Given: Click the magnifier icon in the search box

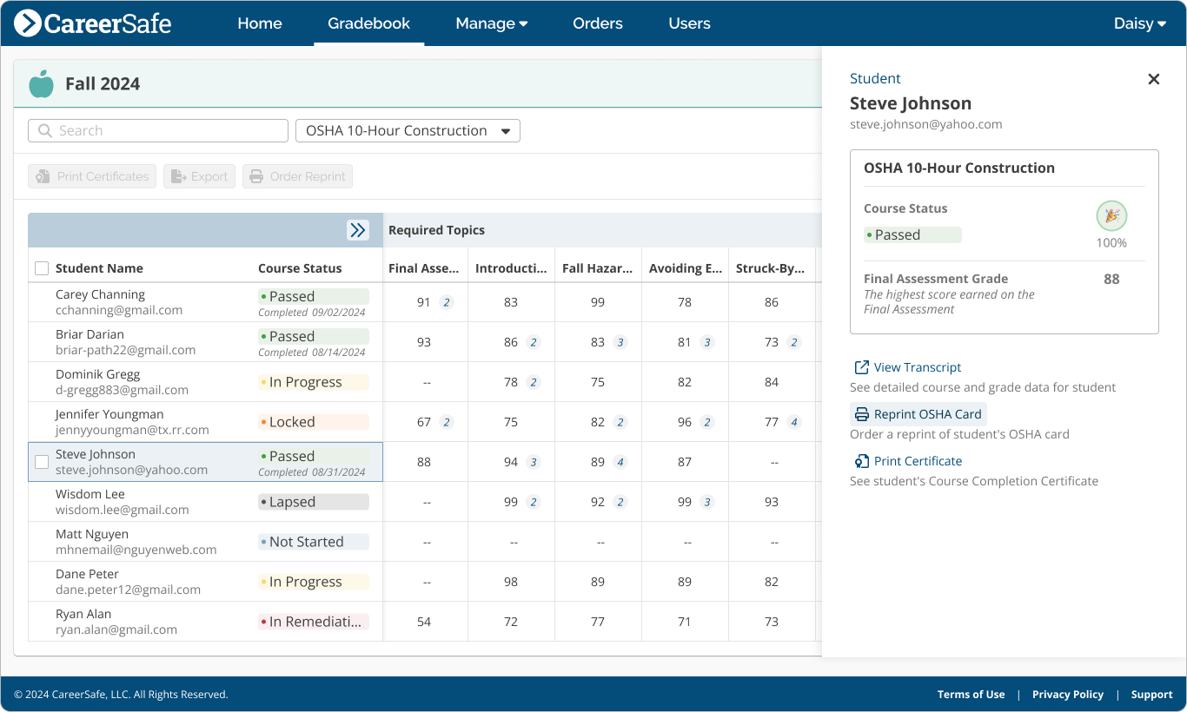Looking at the screenshot, I should tap(44, 130).
